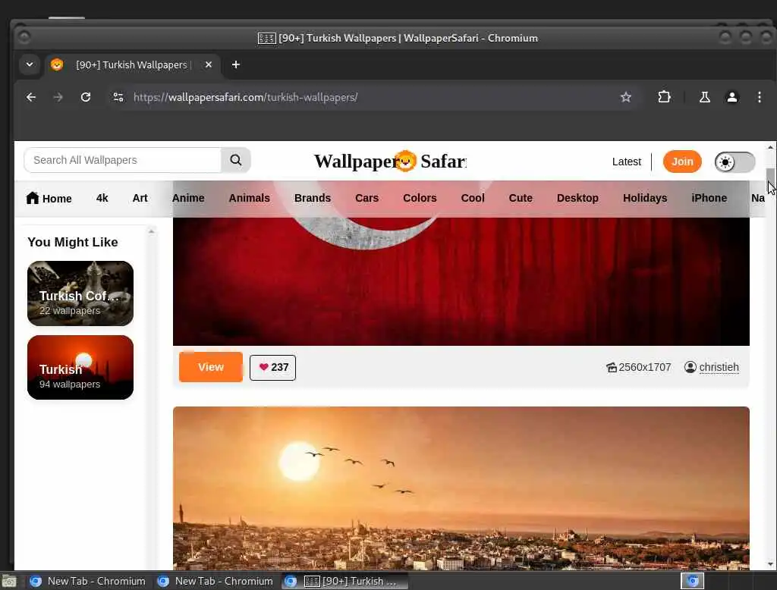This screenshot has width=777, height=590.
Task: Click the orange View button
Action: pos(211,367)
